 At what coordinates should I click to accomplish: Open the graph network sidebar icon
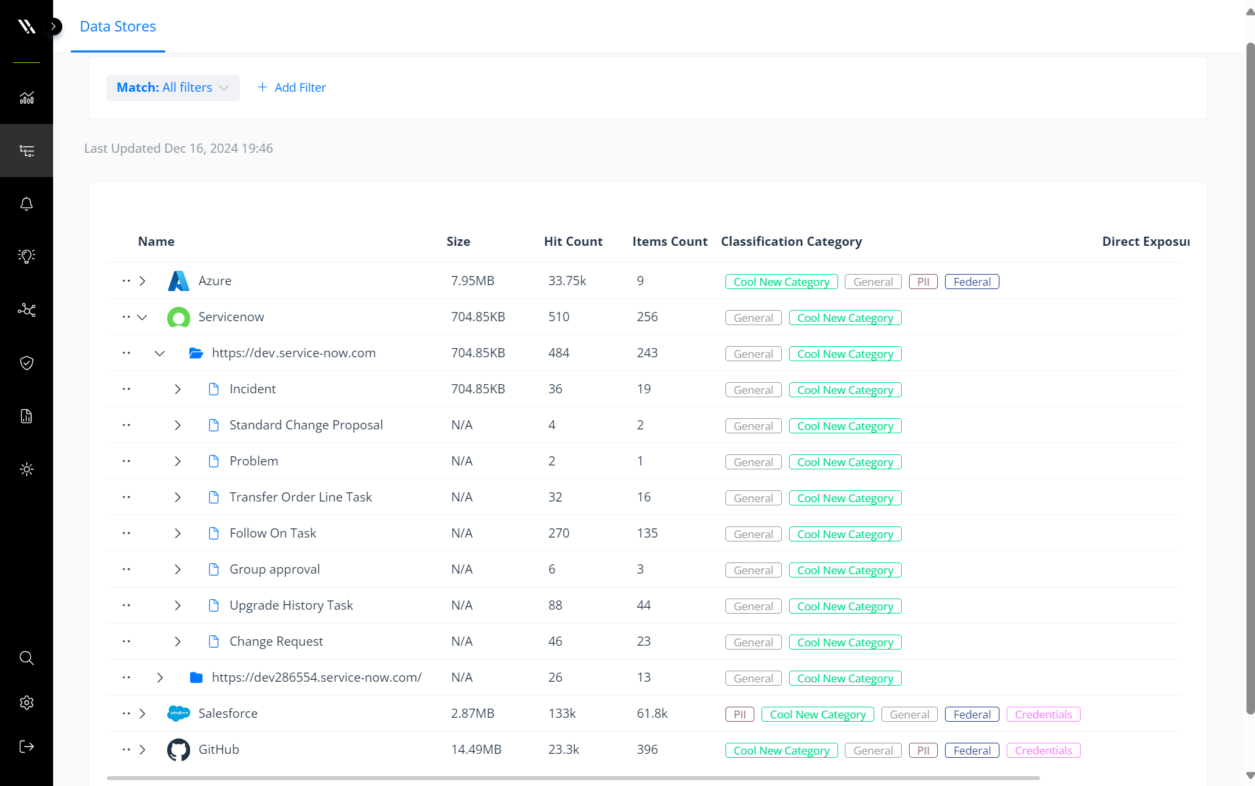click(26, 309)
